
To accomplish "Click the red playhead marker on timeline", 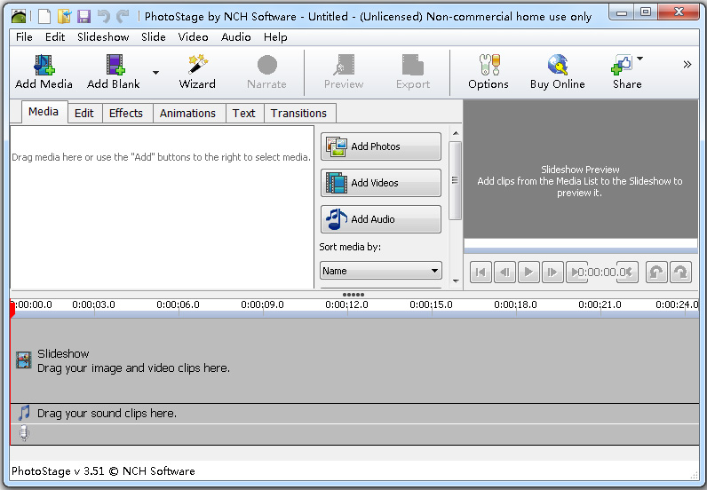I will point(12,309).
